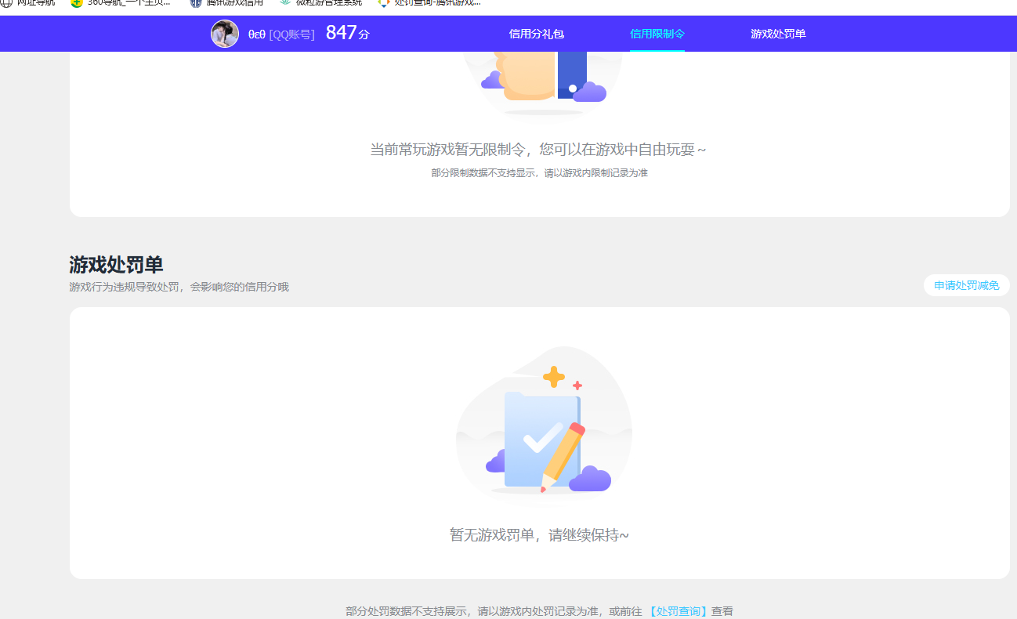The height and width of the screenshot is (619, 1017).
Task: Open the 处罚查询-腾讯游戏 bookmark icon
Action: pyautogui.click(x=383, y=4)
